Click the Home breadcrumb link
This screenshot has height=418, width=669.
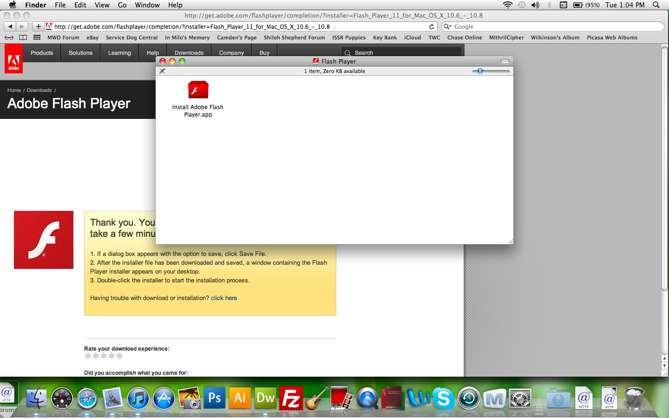(14, 90)
